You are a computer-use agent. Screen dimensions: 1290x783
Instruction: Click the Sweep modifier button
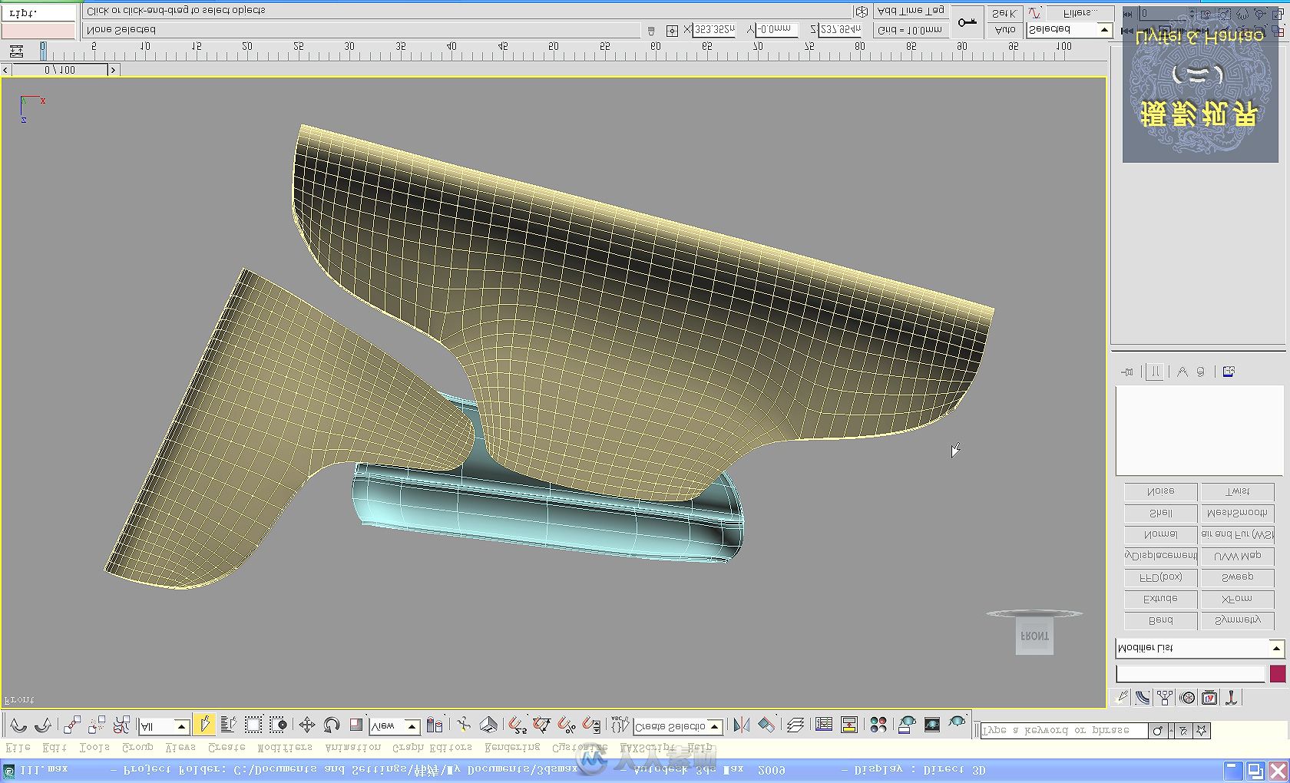(1237, 577)
